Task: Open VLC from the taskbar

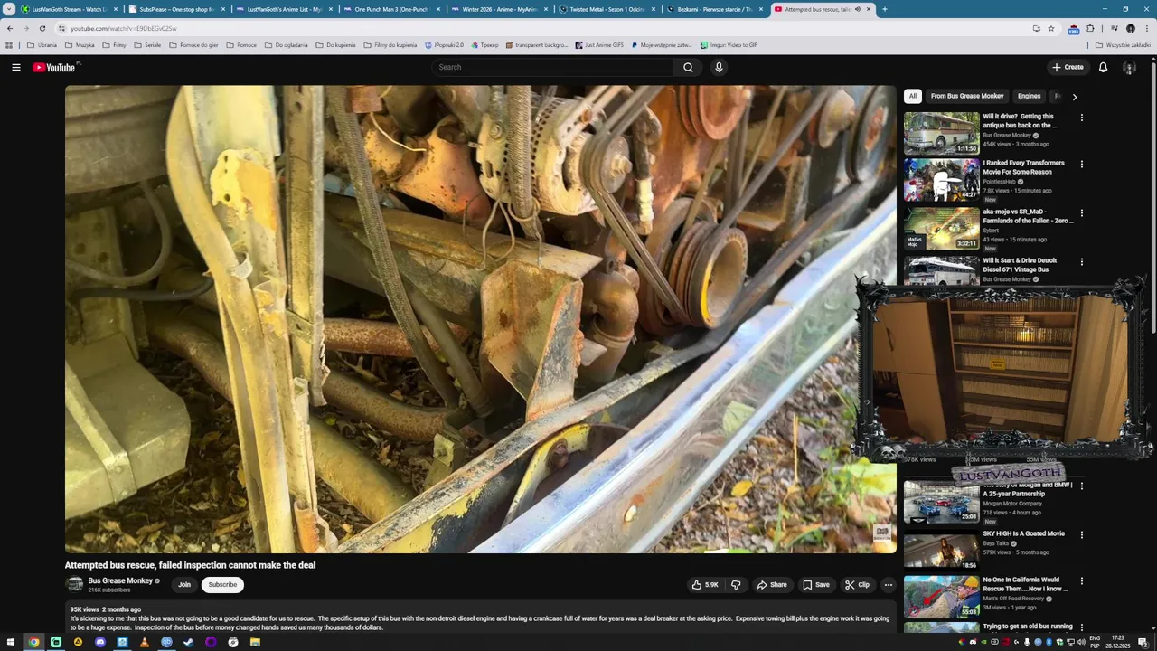Action: click(x=144, y=642)
